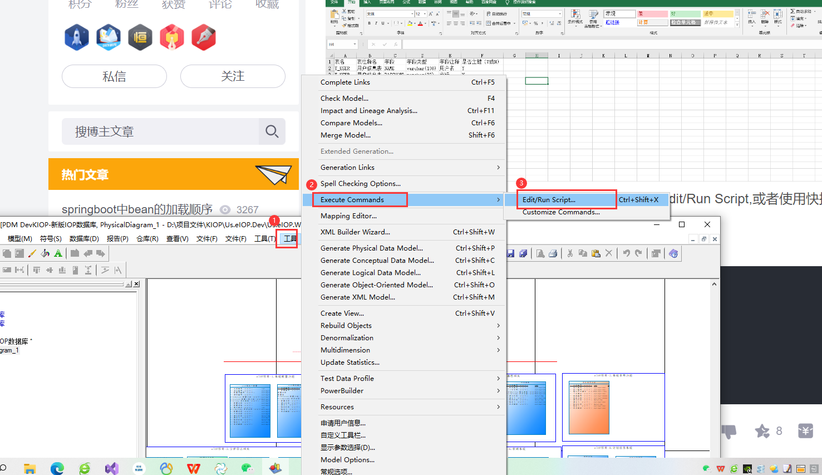
Task: Click the red pen badge icon
Action: tap(204, 38)
